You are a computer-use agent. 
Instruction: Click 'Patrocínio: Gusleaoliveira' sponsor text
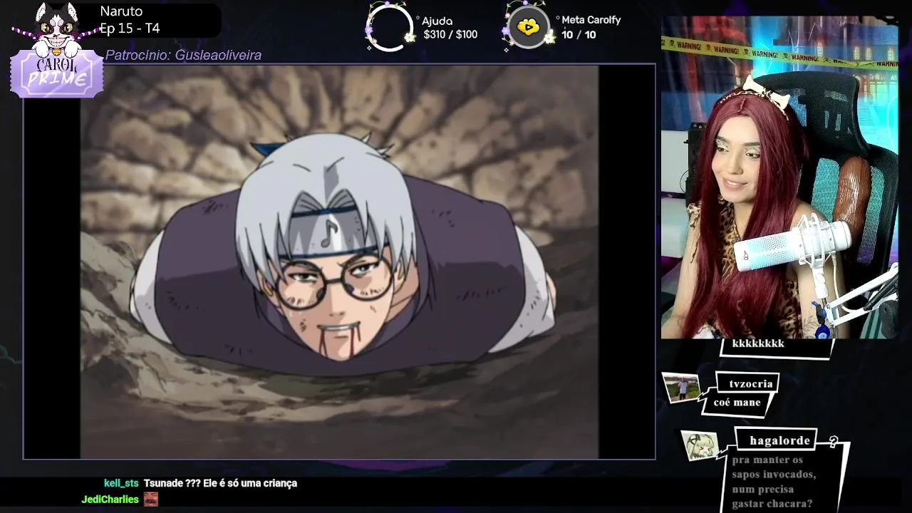click(x=183, y=55)
